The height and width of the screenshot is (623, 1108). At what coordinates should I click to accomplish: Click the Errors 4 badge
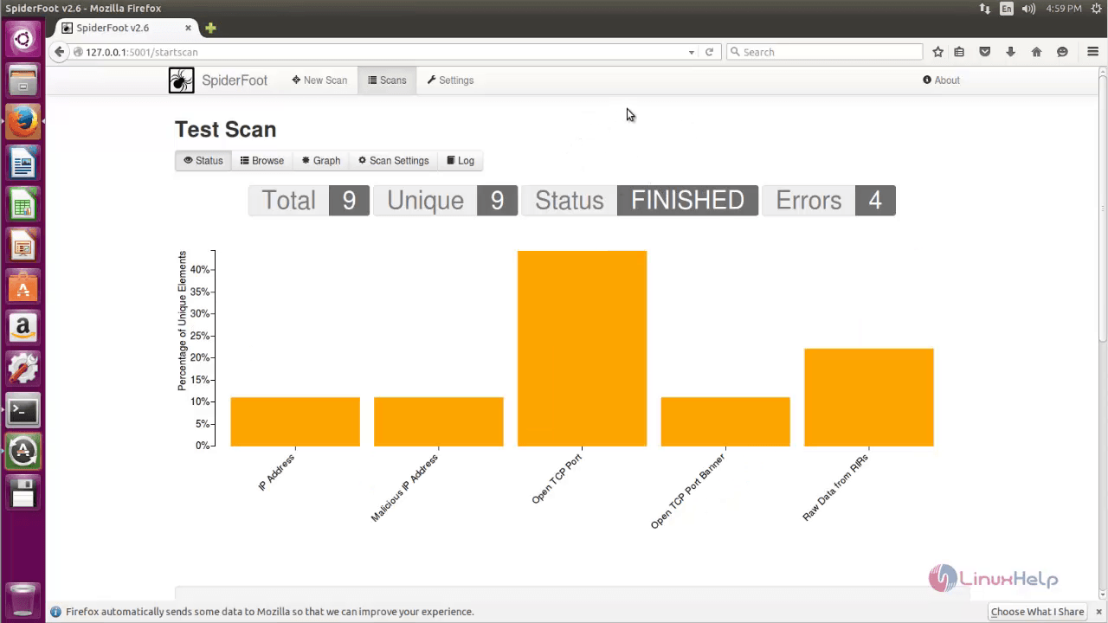829,201
